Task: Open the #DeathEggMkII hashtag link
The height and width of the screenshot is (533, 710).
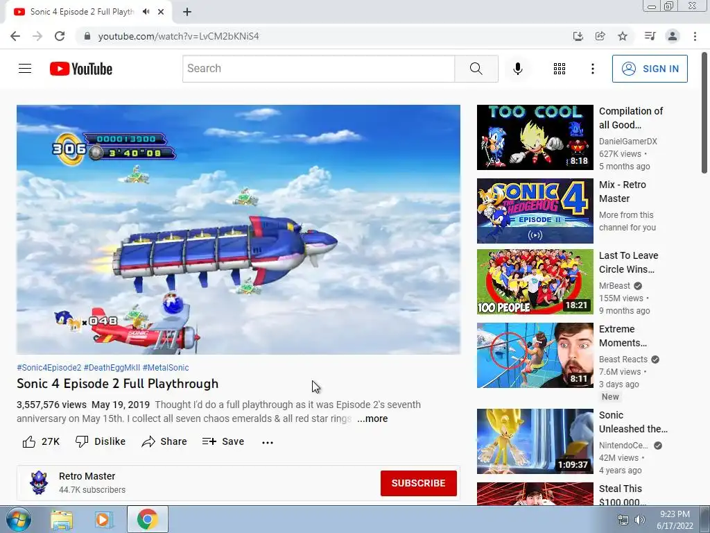Action: point(112,368)
